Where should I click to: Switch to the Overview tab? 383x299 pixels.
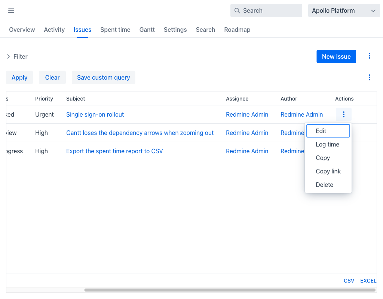coord(22,30)
